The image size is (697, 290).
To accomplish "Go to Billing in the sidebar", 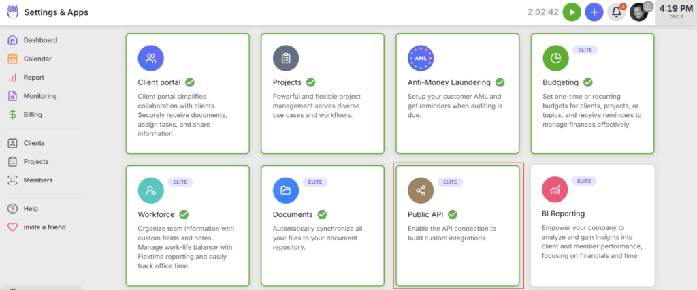I will pos(33,115).
